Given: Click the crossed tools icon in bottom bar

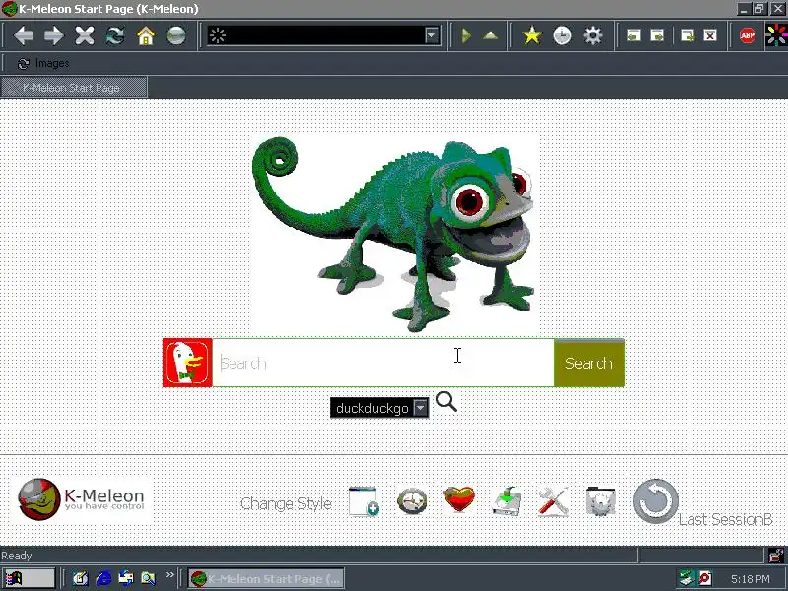Looking at the screenshot, I should pos(554,501).
